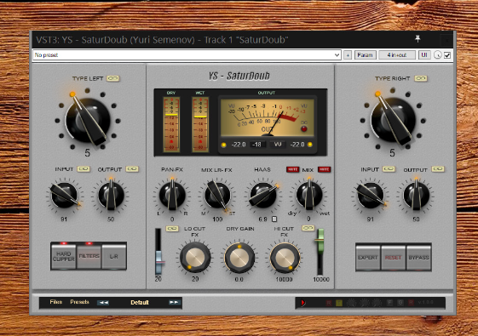This screenshot has width=478, height=336.
Task: Click the right yellow LED under the VU meter
Action: coord(310,145)
